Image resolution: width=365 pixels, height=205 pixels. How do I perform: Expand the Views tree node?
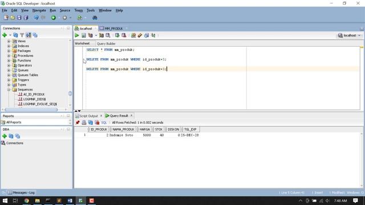(9, 41)
